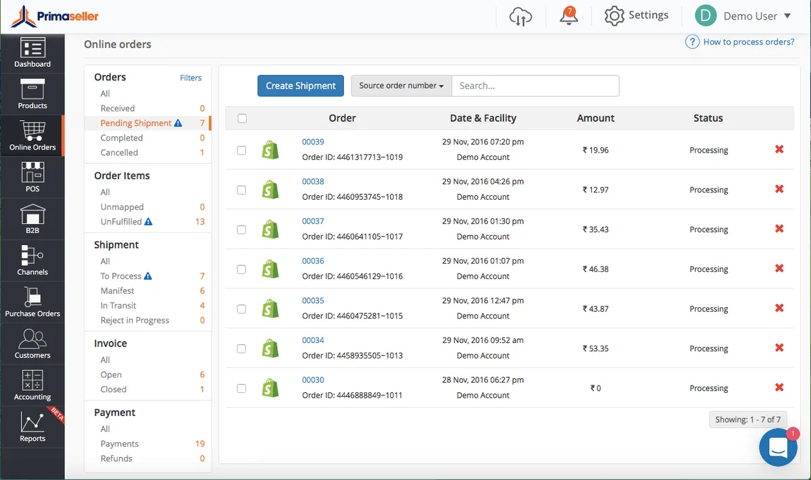Cancel order 00039 with red X
The image size is (811, 480).
tap(779, 149)
